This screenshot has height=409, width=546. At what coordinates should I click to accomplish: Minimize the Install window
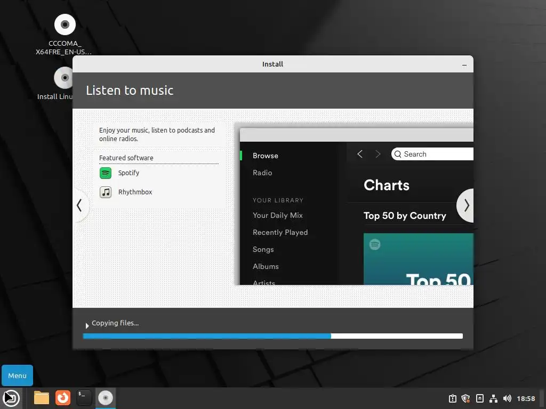click(464, 64)
